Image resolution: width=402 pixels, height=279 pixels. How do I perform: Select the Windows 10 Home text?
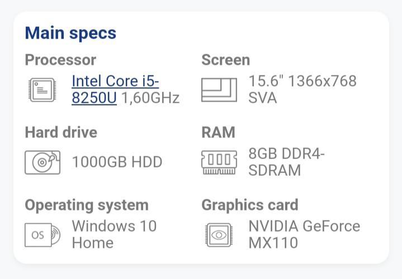[x=115, y=234]
